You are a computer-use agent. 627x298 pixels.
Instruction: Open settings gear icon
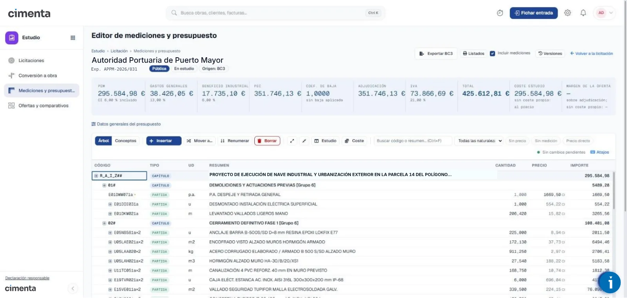567,13
